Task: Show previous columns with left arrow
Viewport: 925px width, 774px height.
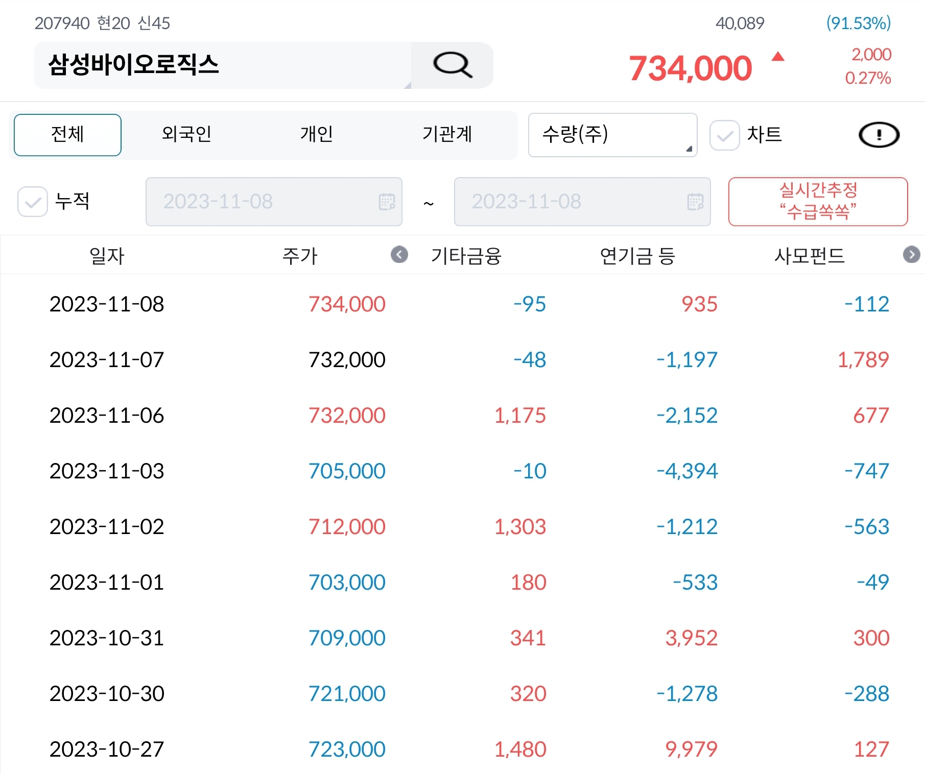Action: pyautogui.click(x=399, y=254)
